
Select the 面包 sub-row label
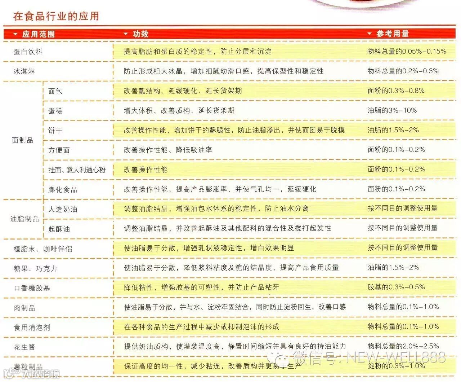click(55, 91)
